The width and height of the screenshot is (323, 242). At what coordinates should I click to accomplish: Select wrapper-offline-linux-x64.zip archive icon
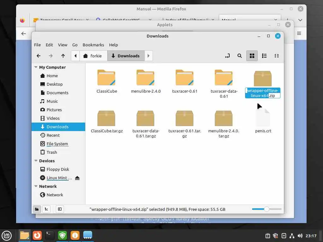coord(263,78)
